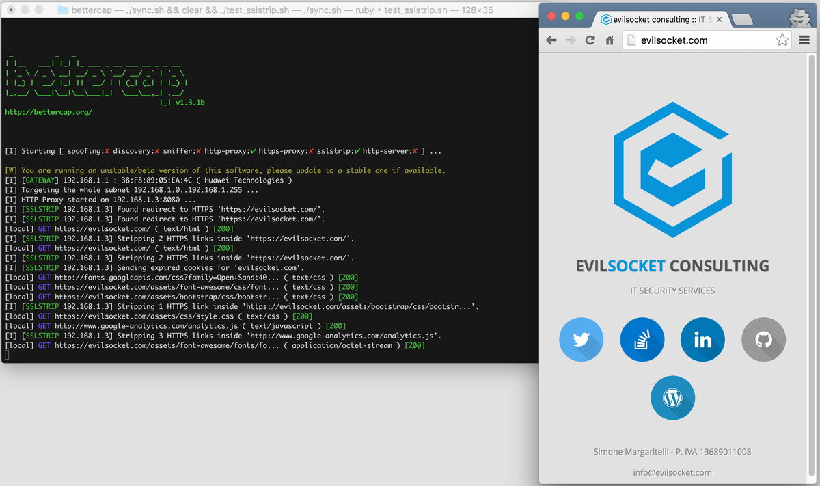Image resolution: width=820 pixels, height=486 pixels.
Task: Minimize the Chrome browser window
Action: click(565, 16)
